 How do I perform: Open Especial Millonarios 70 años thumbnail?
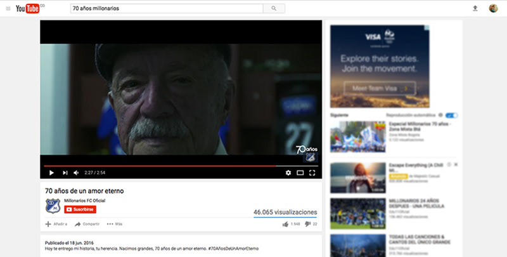[358, 136]
